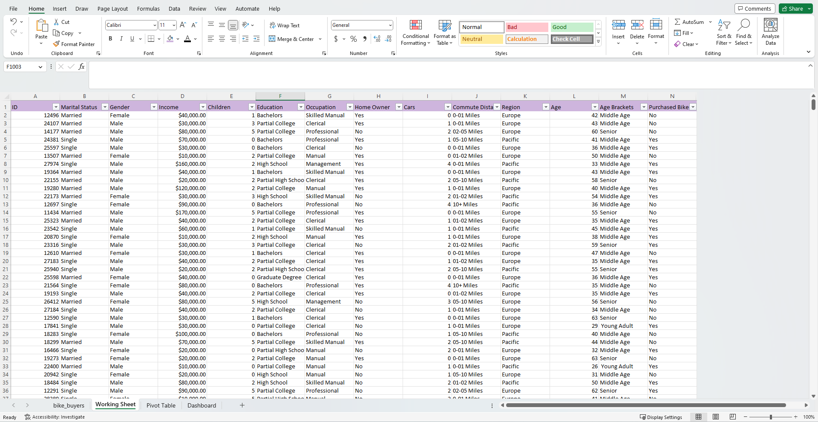Switch to the Dashboard sheet tab
The image size is (818, 422).
coord(202,405)
